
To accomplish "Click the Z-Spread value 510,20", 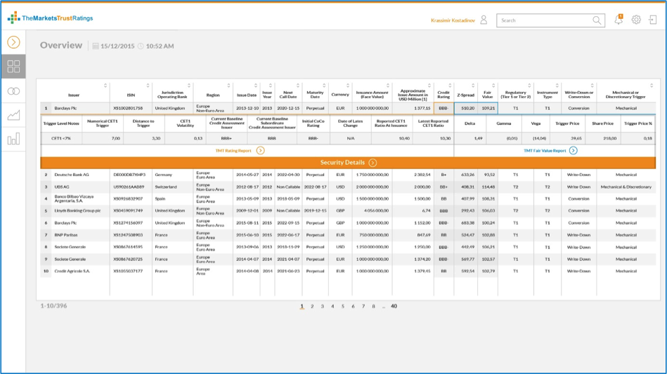I will coord(467,108).
